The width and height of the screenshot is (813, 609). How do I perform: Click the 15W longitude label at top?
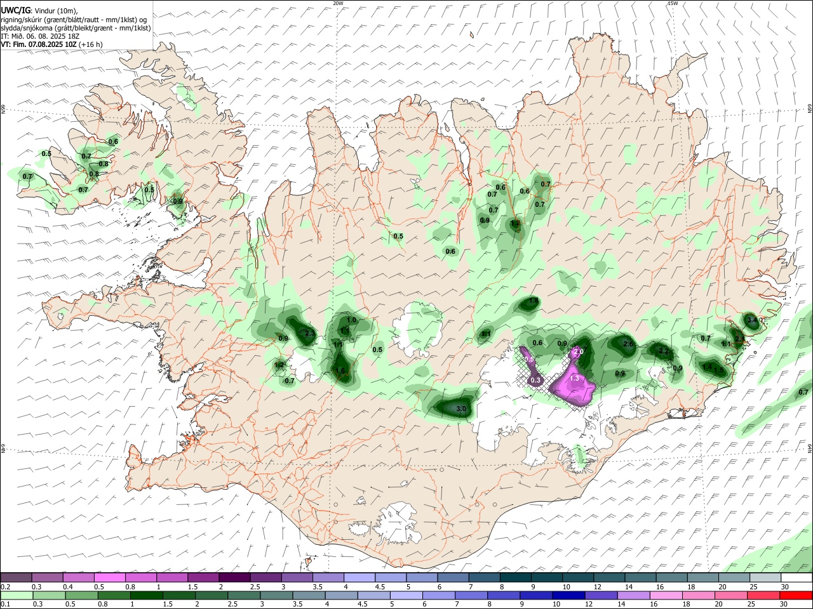click(673, 3)
